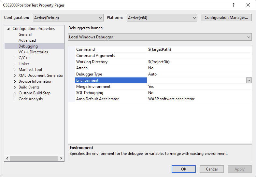The height and width of the screenshot is (177, 256).
Task: Select the Advanced property page
Action: (27, 40)
